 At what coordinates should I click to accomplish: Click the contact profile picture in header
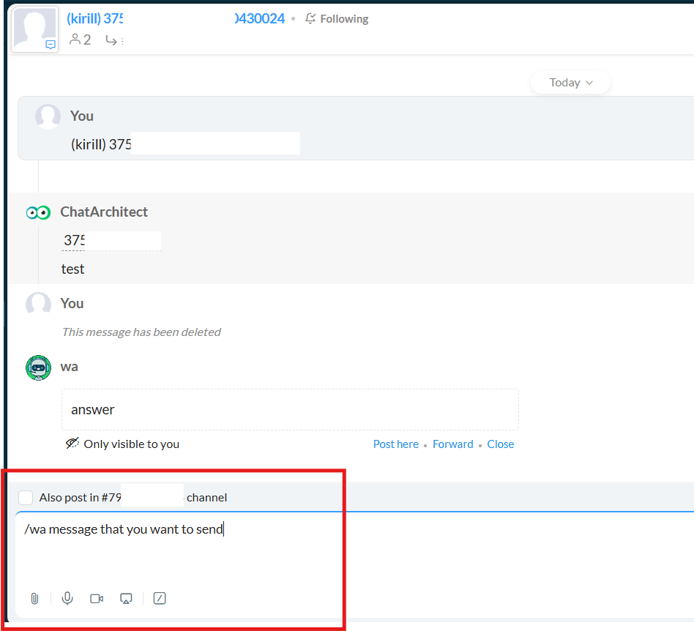[34, 29]
